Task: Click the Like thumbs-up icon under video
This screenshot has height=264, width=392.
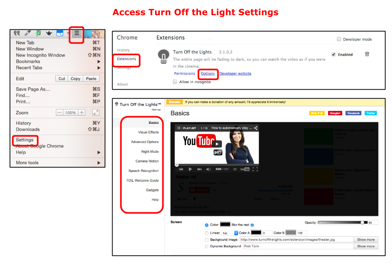Action: click(179, 199)
